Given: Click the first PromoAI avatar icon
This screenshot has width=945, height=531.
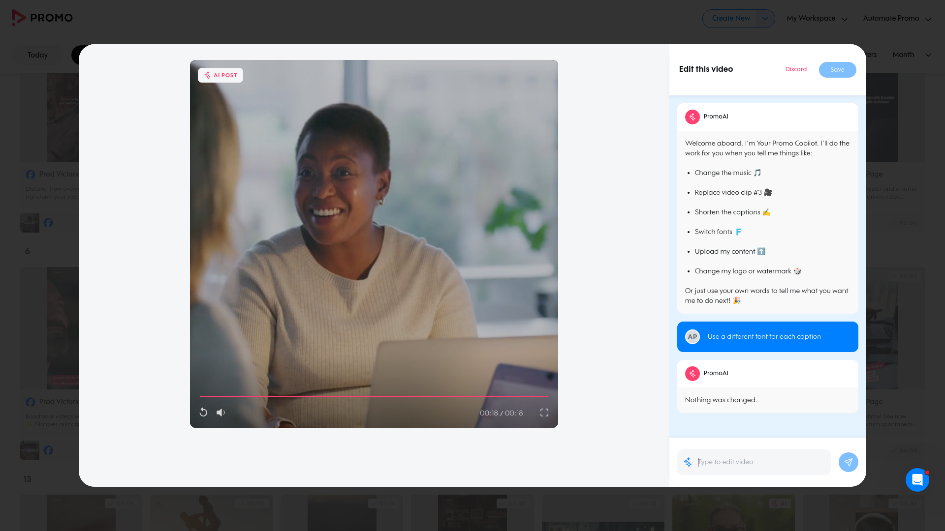Looking at the screenshot, I should click(x=693, y=117).
